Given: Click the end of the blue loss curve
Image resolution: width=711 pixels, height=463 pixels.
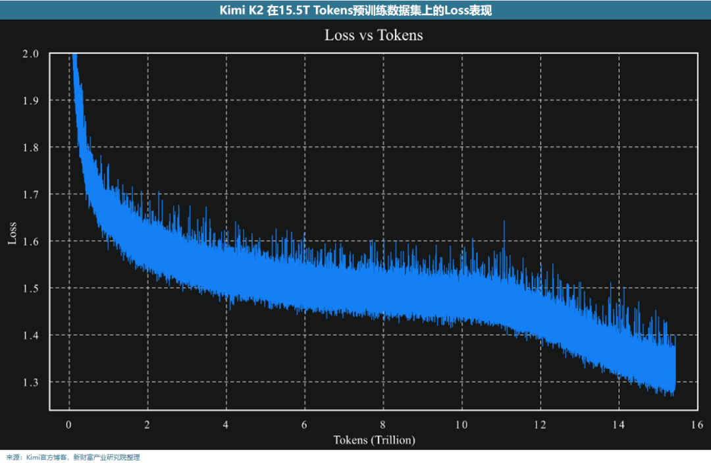Looking at the screenshot, I should click(674, 368).
